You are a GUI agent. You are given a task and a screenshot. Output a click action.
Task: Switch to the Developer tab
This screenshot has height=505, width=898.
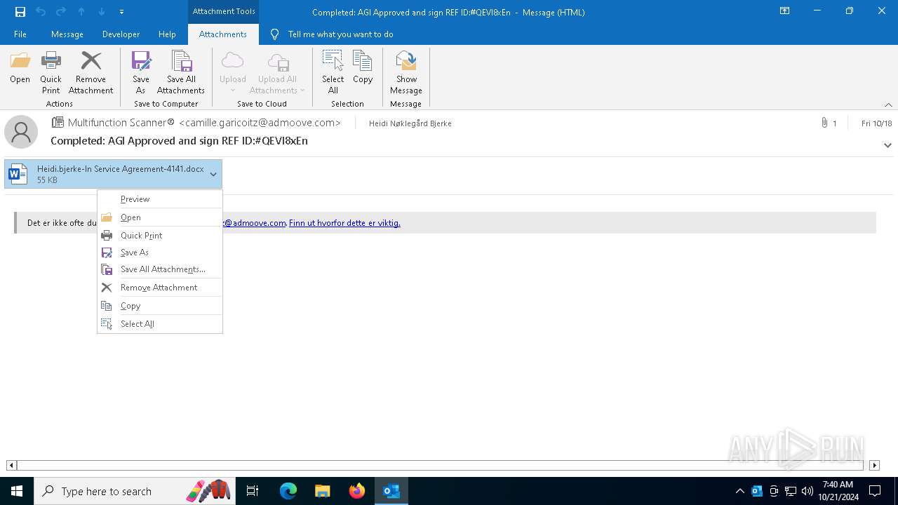pos(121,34)
